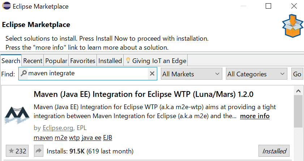Switch to the Popular tab
The width and height of the screenshot is (304, 161).
tap(56, 61)
